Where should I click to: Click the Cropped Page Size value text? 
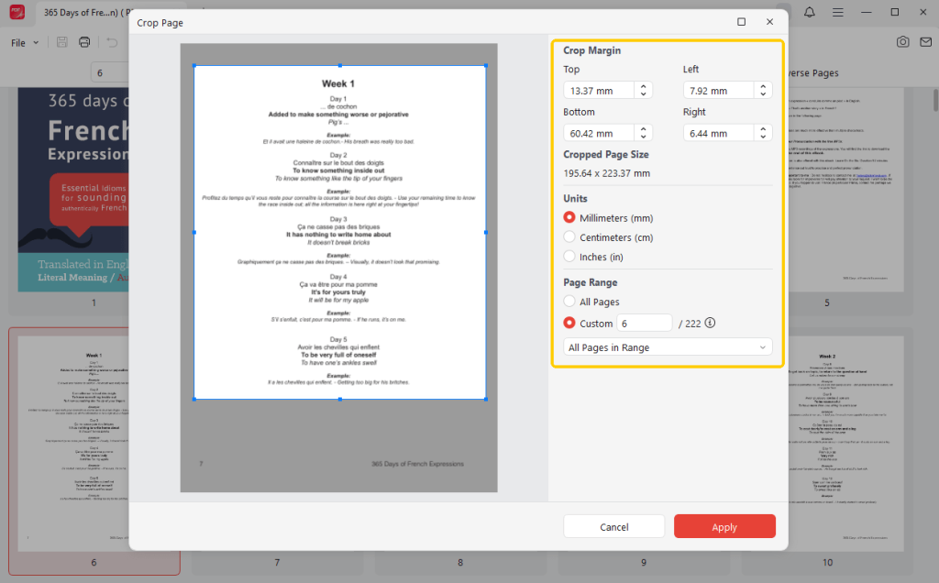[x=607, y=173]
